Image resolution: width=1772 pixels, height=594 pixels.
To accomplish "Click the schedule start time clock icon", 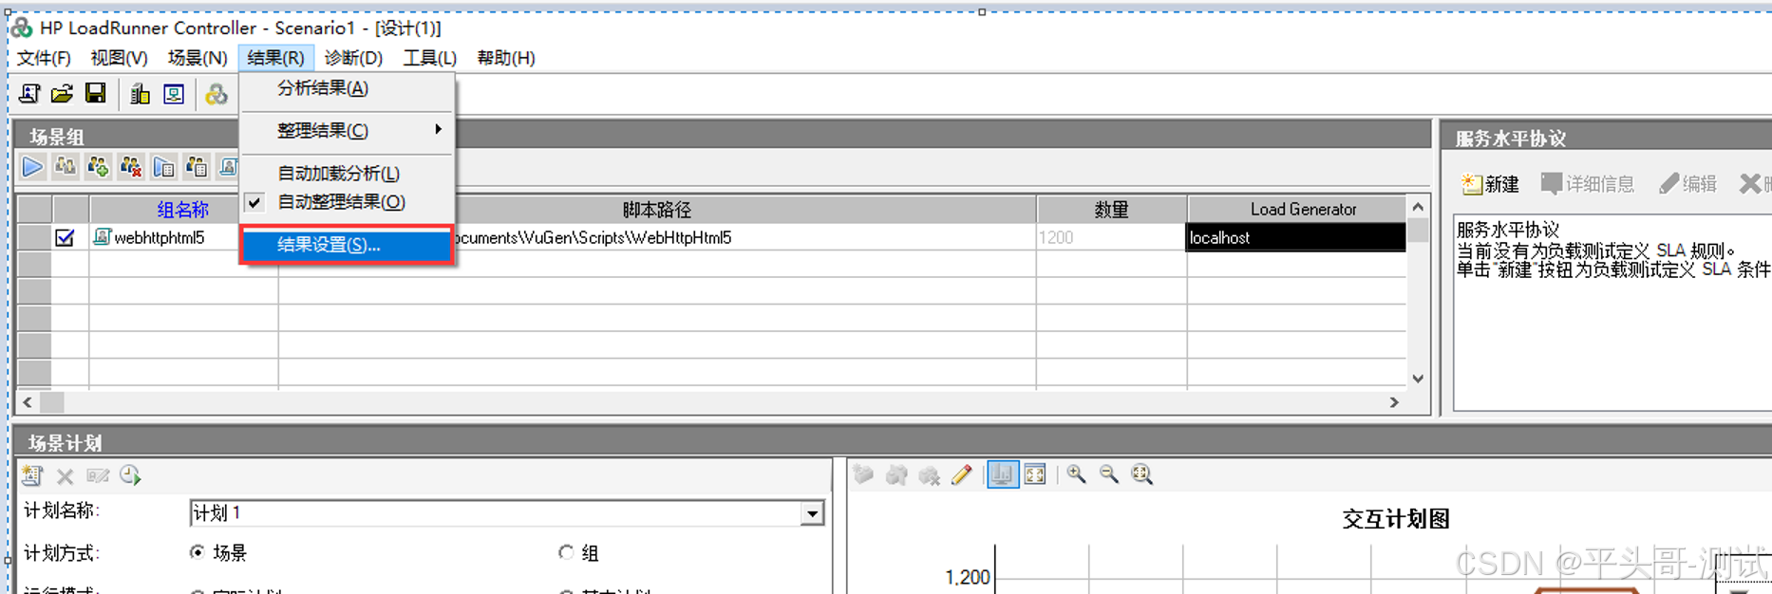I will pyautogui.click(x=130, y=475).
